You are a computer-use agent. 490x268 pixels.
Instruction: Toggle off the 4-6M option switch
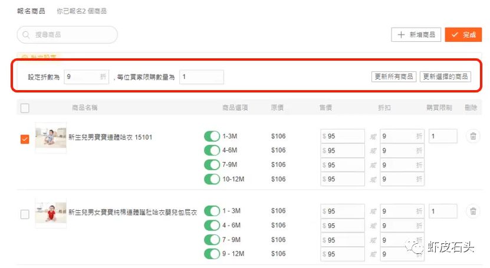tap(212, 150)
